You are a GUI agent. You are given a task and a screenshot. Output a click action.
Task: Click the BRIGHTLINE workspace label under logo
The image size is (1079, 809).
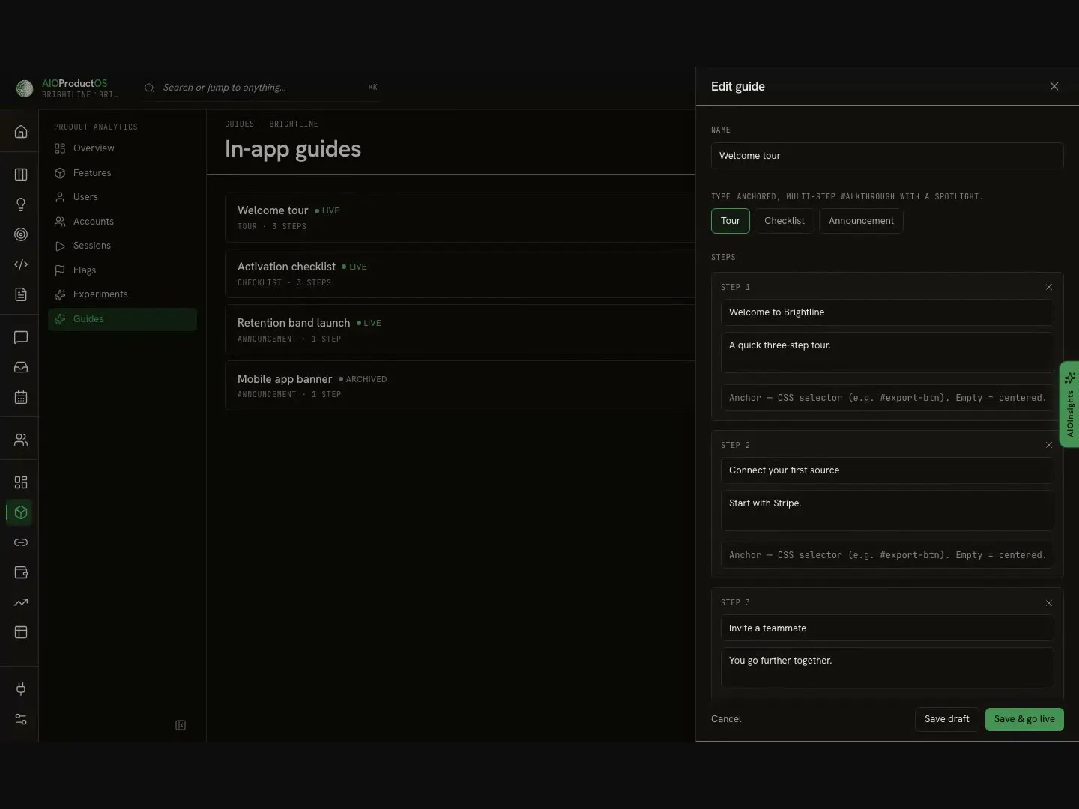click(79, 95)
